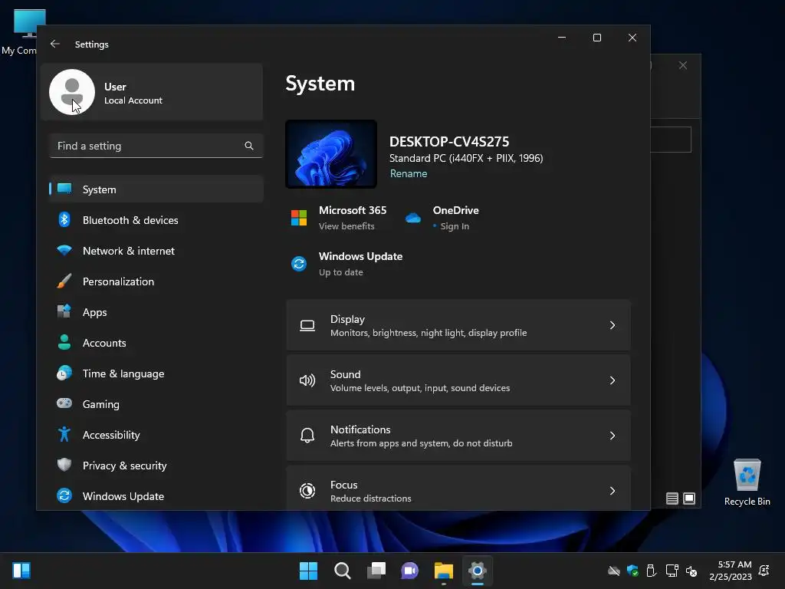Open the Widgets button on the taskbar

point(21,571)
